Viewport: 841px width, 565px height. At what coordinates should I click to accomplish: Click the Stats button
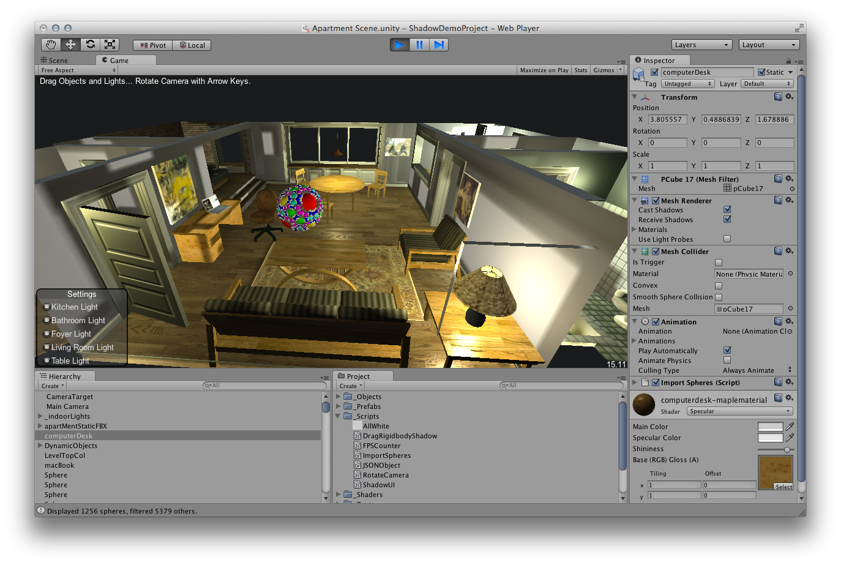580,70
